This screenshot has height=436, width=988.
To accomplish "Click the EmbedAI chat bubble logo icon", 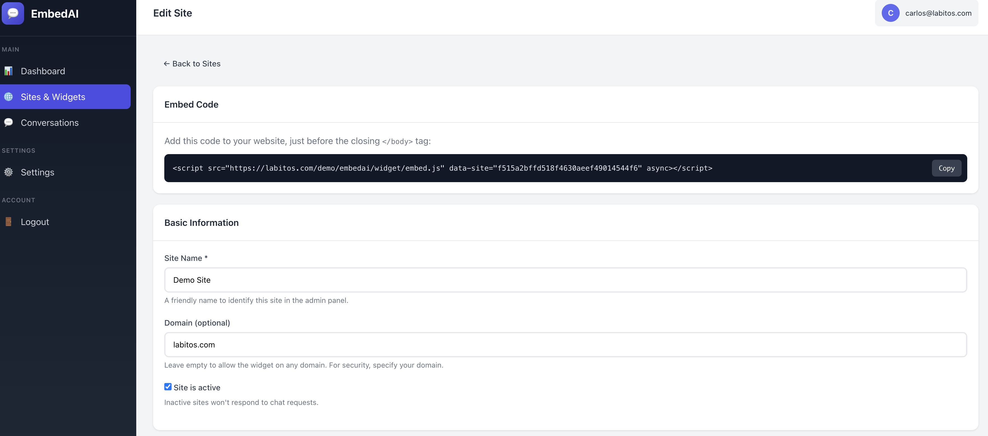I will tap(13, 13).
